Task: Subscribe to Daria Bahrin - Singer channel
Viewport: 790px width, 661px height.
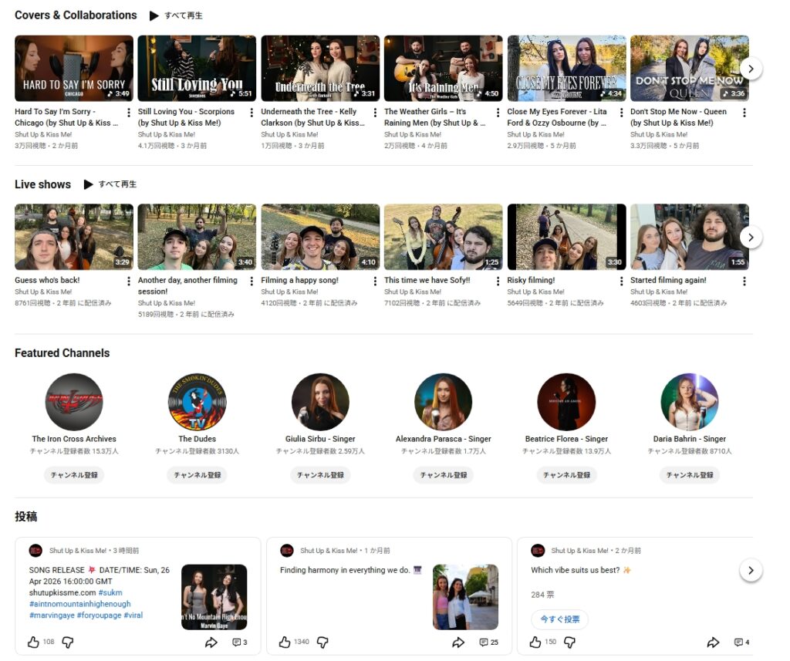Action: pyautogui.click(x=689, y=475)
